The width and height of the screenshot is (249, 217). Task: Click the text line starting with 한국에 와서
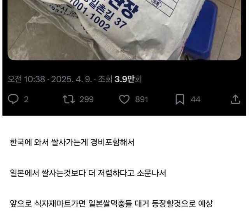pos(72,142)
